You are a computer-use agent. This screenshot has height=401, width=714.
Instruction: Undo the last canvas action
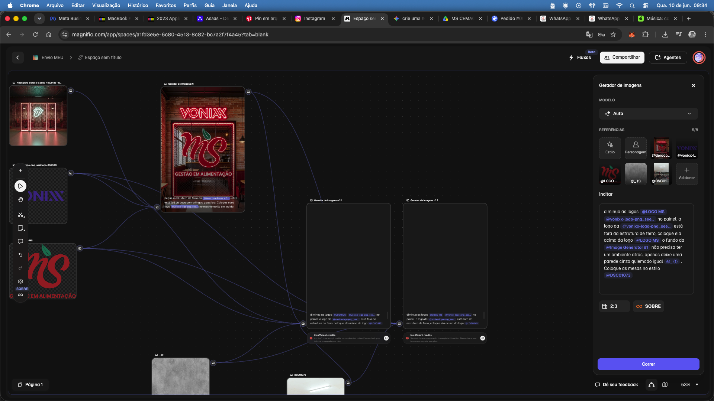point(20,255)
